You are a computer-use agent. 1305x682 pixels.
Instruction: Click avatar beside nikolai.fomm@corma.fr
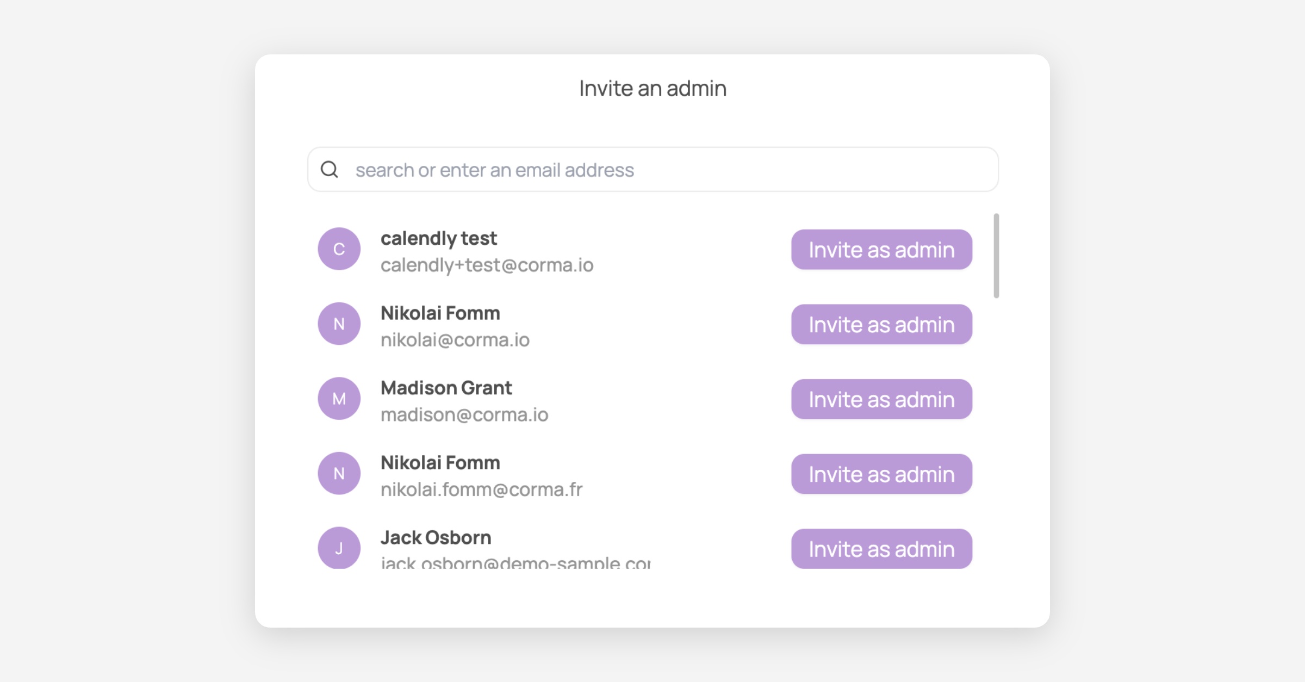(x=339, y=474)
